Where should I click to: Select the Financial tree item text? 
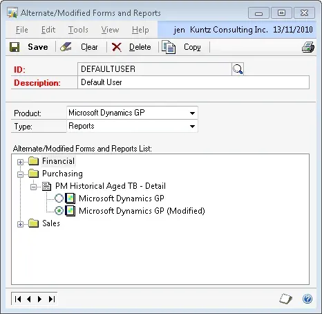(x=58, y=161)
